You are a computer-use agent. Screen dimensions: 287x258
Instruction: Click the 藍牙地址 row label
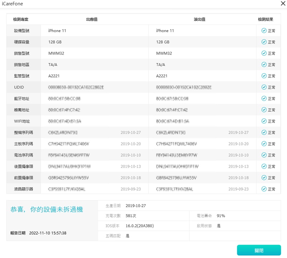click(22, 99)
